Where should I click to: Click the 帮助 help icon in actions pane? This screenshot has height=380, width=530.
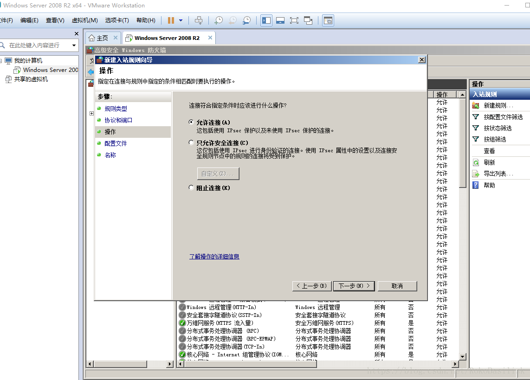476,185
